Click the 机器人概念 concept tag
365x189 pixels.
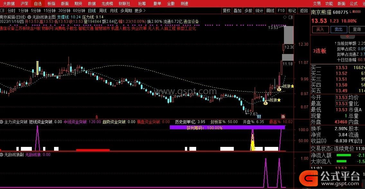[x=121, y=28]
